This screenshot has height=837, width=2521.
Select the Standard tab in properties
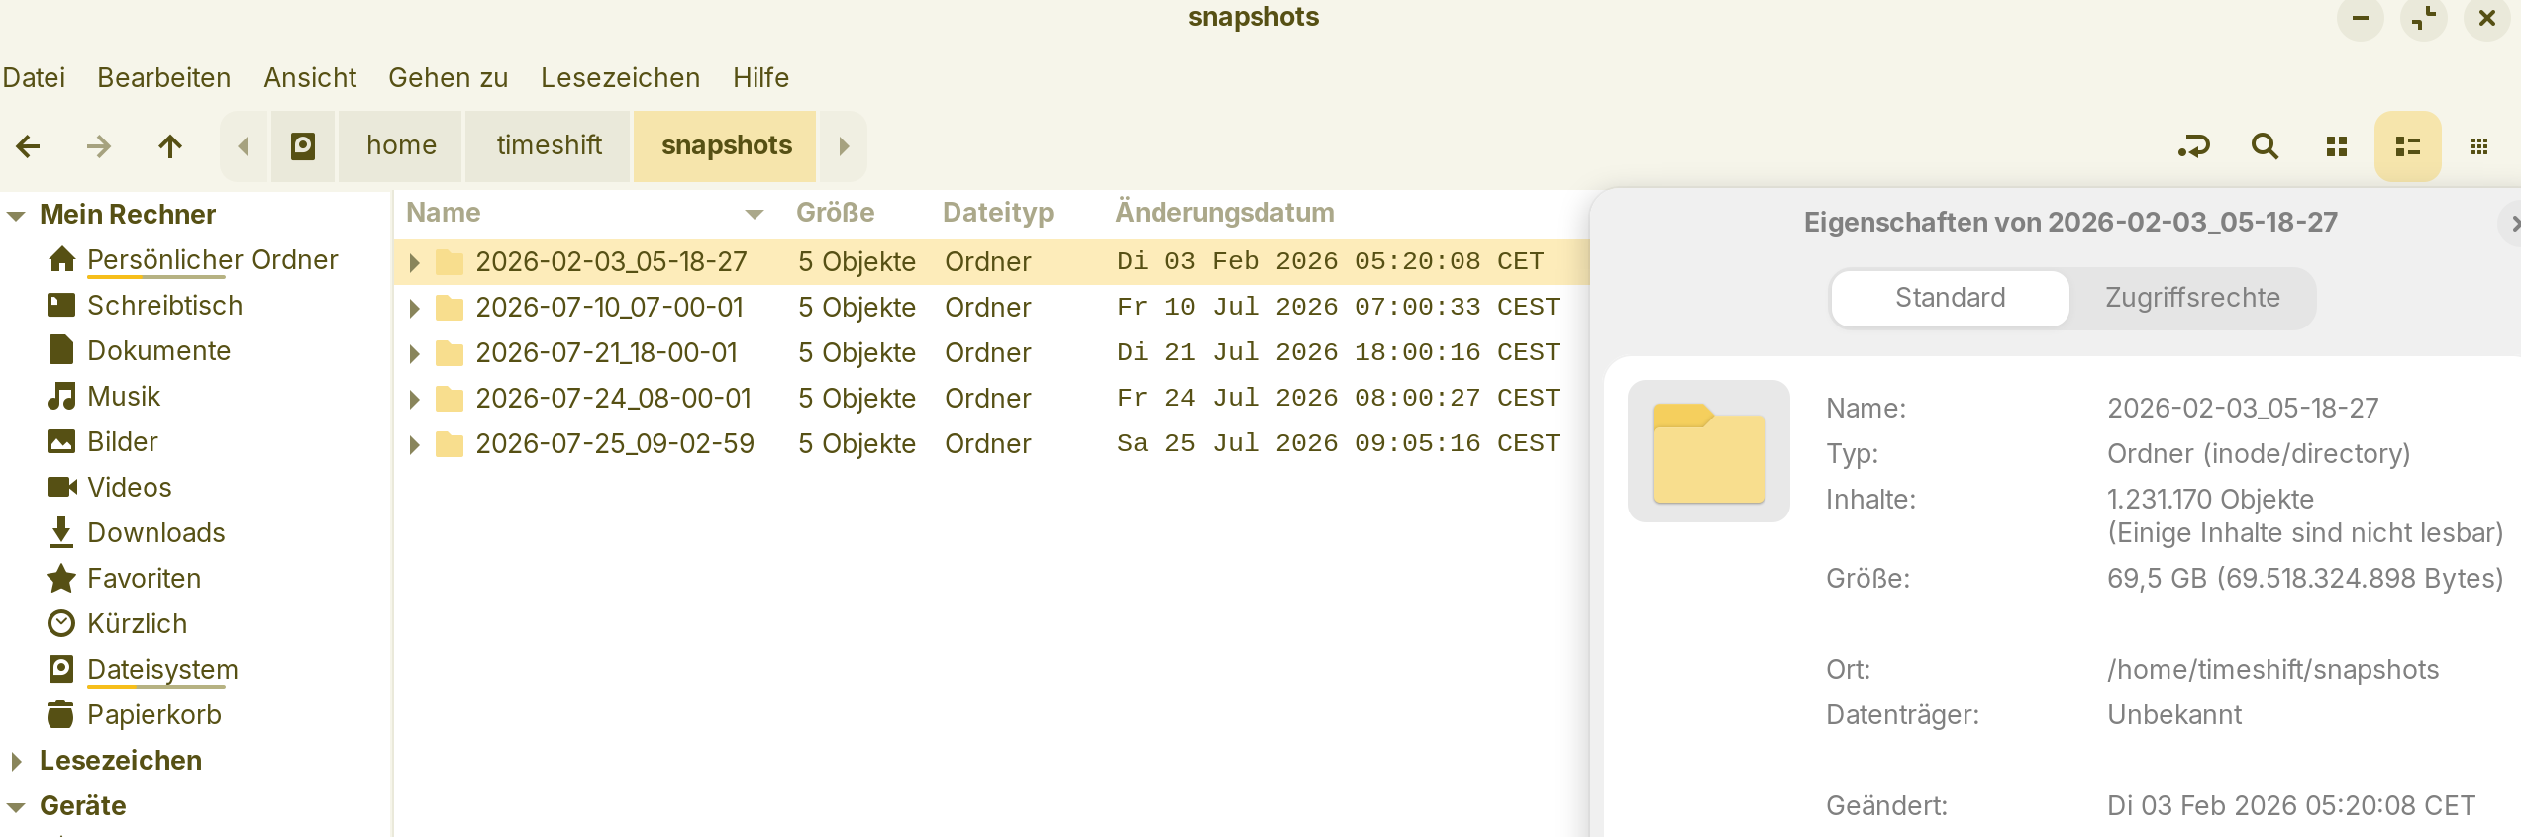[x=1950, y=298]
